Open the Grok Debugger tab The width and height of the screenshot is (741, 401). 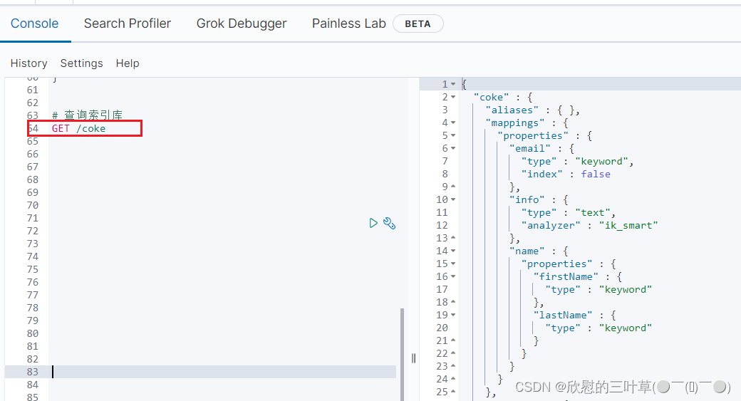[x=242, y=24]
